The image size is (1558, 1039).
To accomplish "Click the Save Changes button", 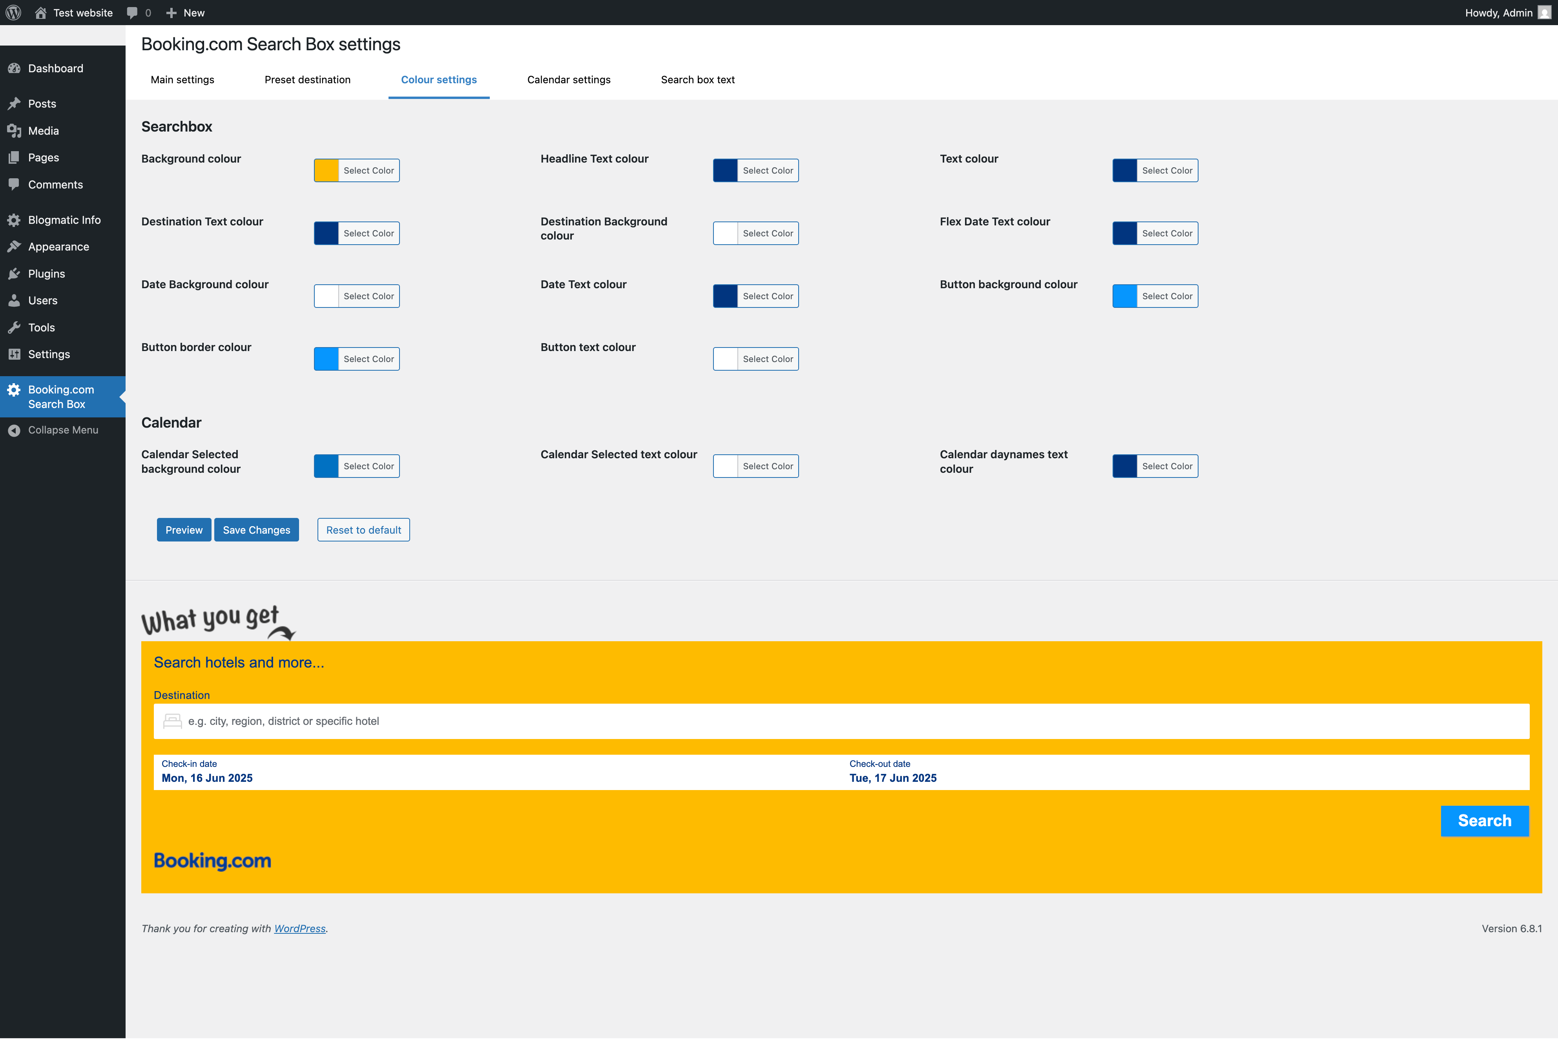I will point(256,530).
